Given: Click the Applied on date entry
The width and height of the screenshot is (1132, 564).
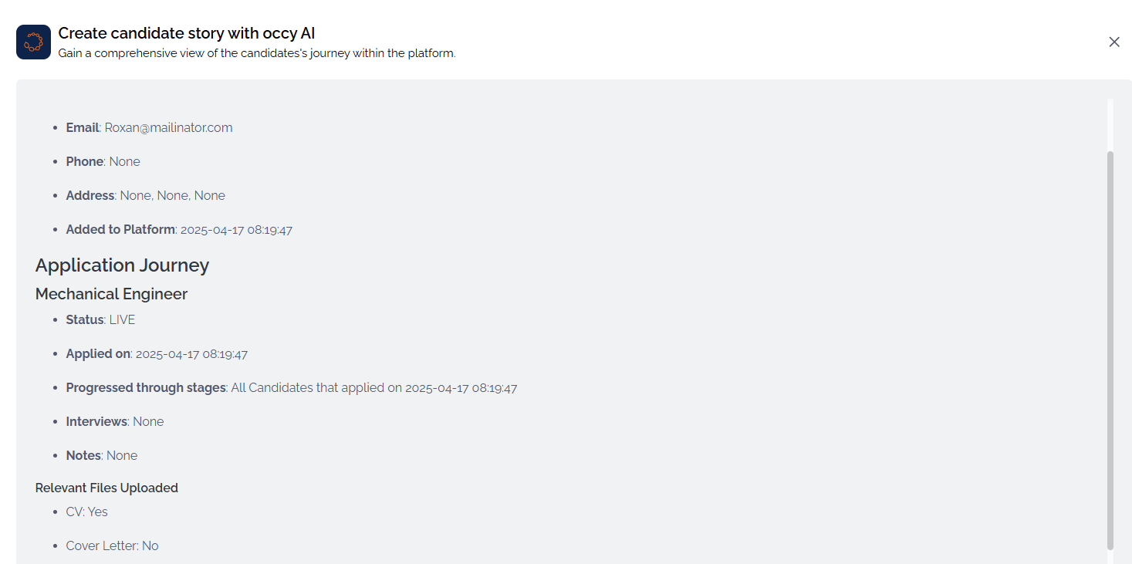Looking at the screenshot, I should (x=157, y=354).
